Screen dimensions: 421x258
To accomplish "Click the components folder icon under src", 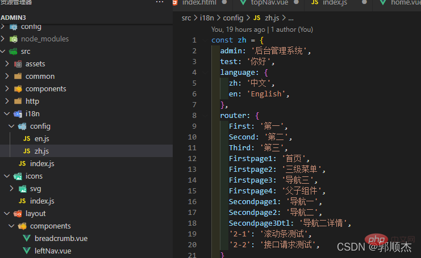I will pyautogui.click(x=18, y=89).
